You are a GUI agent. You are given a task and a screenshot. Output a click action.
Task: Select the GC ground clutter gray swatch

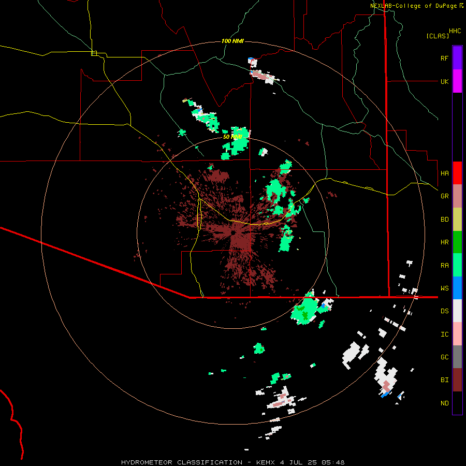click(457, 357)
